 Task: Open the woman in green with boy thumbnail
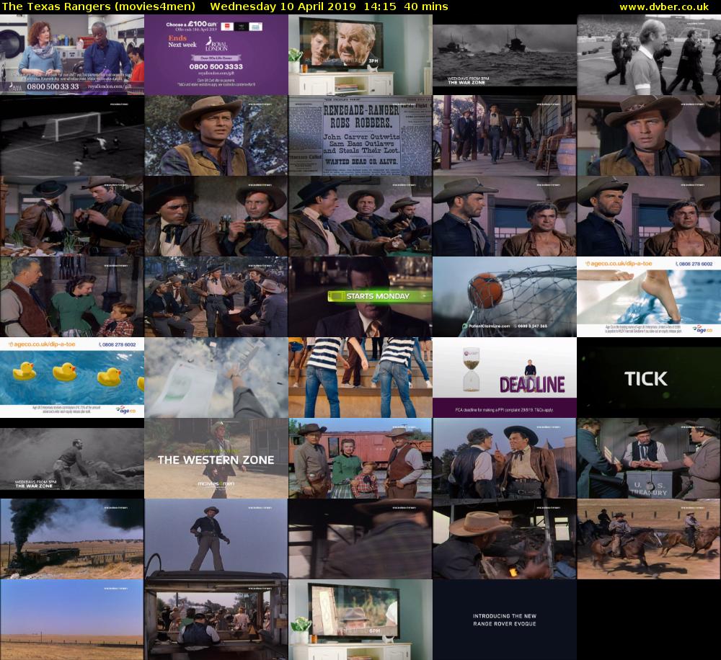pos(72,297)
